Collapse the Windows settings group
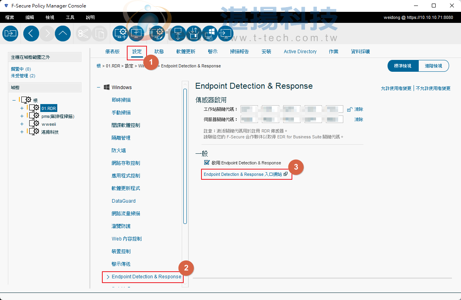461x300 pixels. click(98, 87)
